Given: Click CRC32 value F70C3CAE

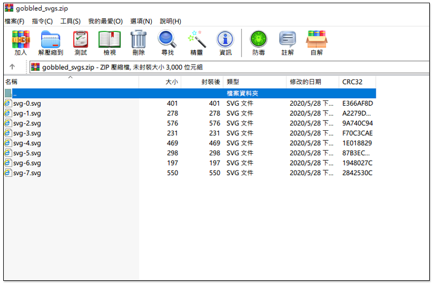Looking at the screenshot, I should pos(358,133).
